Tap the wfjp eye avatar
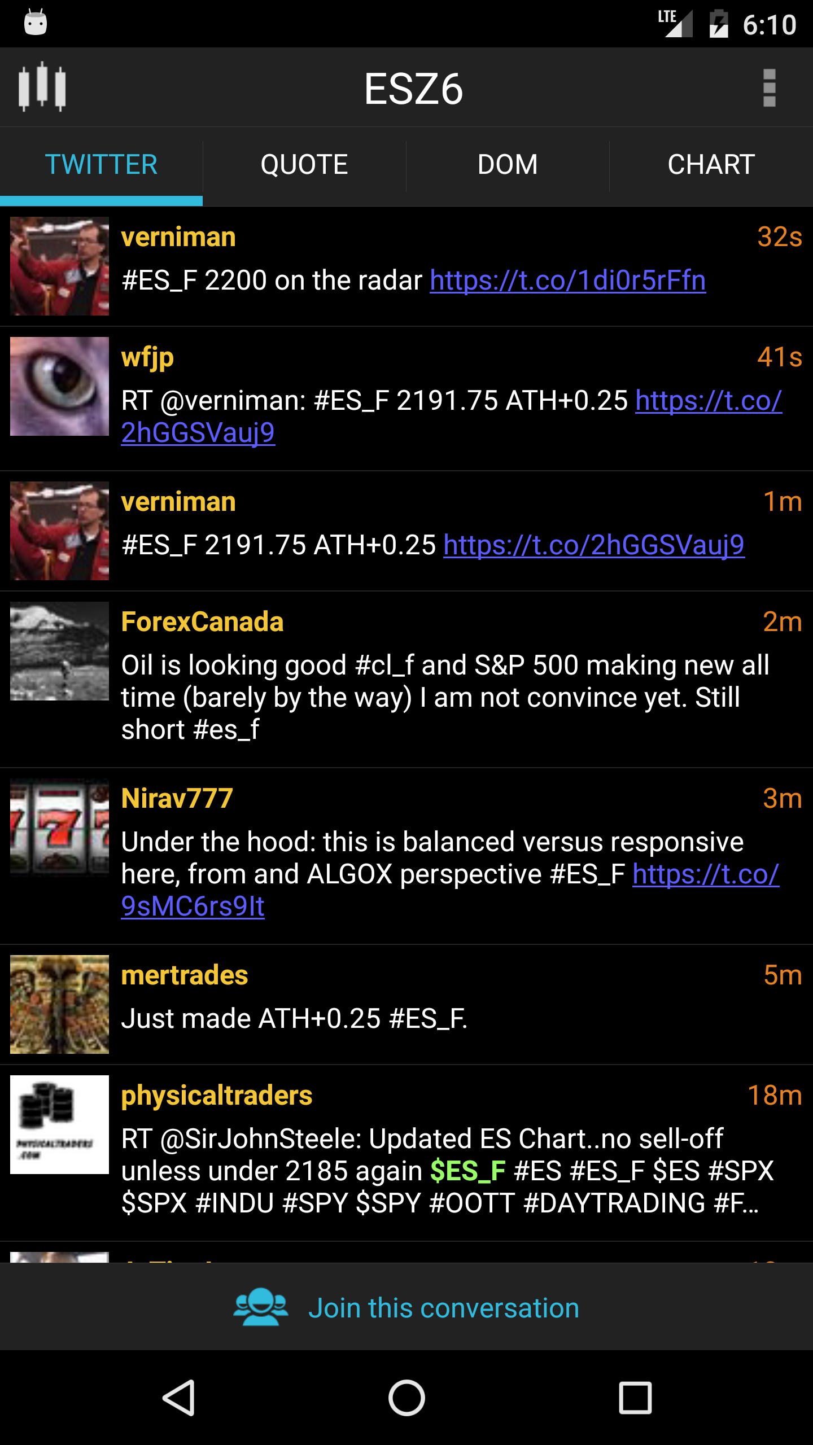The height and width of the screenshot is (1445, 813). click(59, 386)
